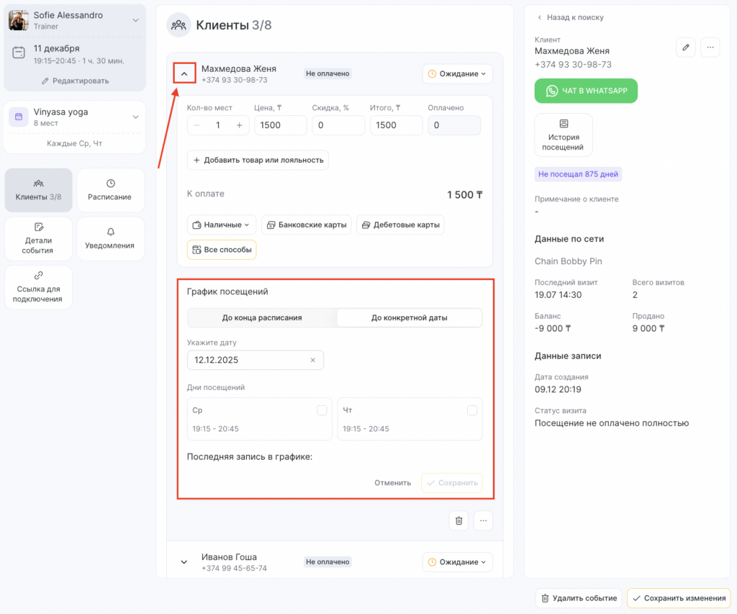This screenshot has width=737, height=614.
Task: Expand the Иванов Гоша client row
Action: (184, 562)
